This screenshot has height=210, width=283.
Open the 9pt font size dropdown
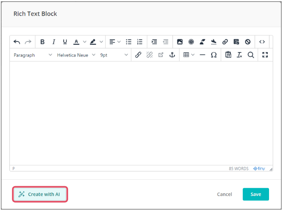pyautogui.click(x=114, y=55)
